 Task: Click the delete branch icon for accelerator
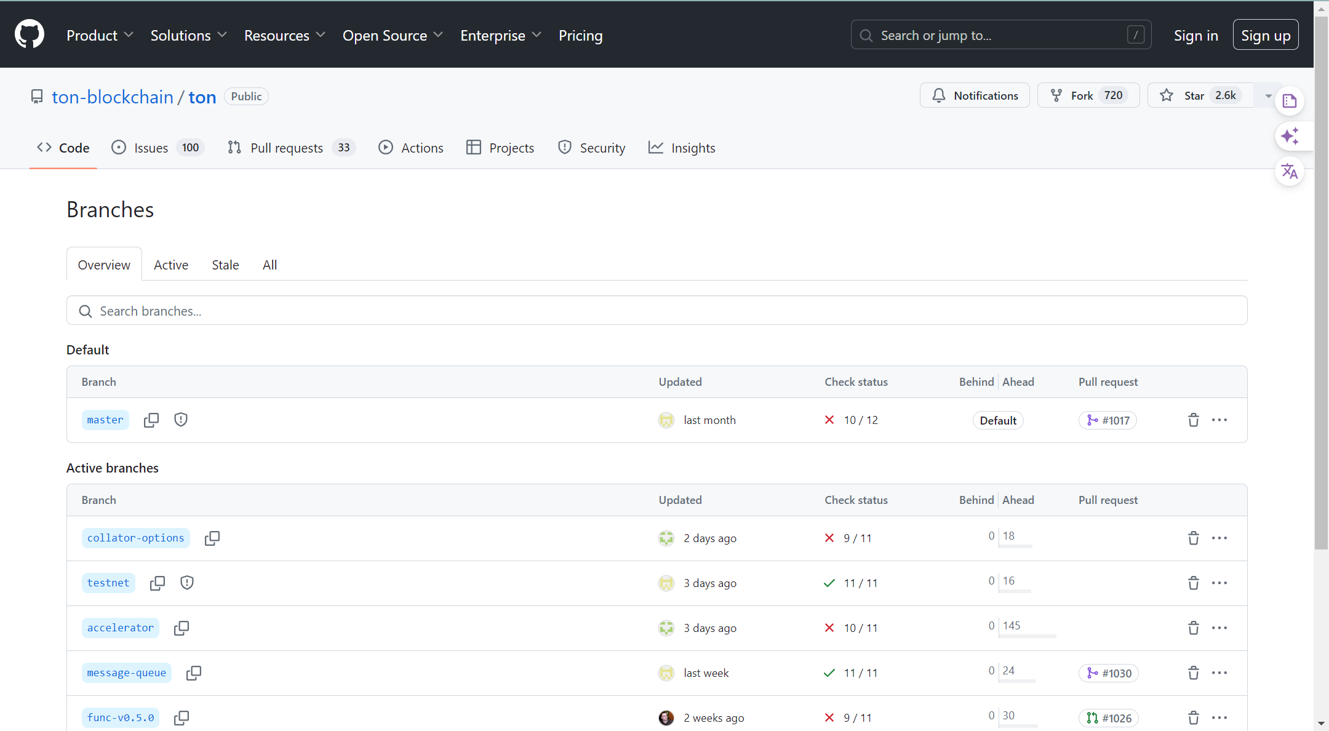(1193, 628)
